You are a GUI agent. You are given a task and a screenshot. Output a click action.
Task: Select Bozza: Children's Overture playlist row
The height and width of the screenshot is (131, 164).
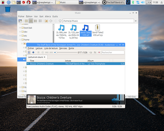76,64
